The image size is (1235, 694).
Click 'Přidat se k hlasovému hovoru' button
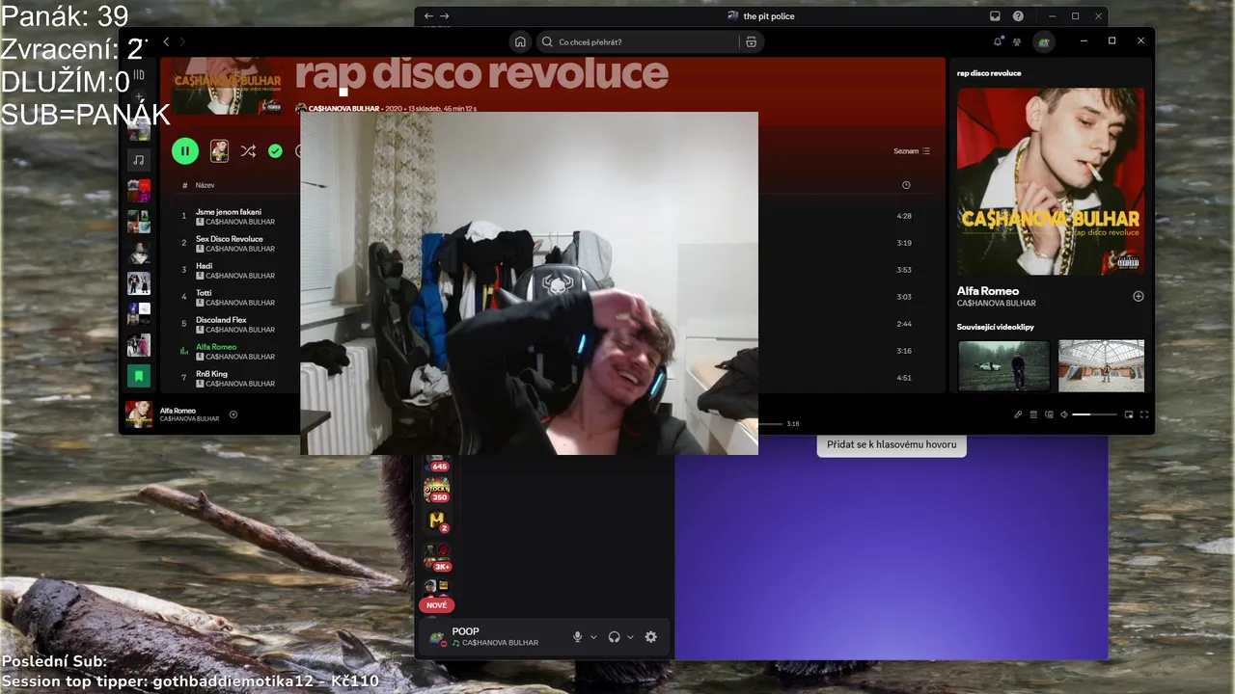pyautogui.click(x=892, y=444)
